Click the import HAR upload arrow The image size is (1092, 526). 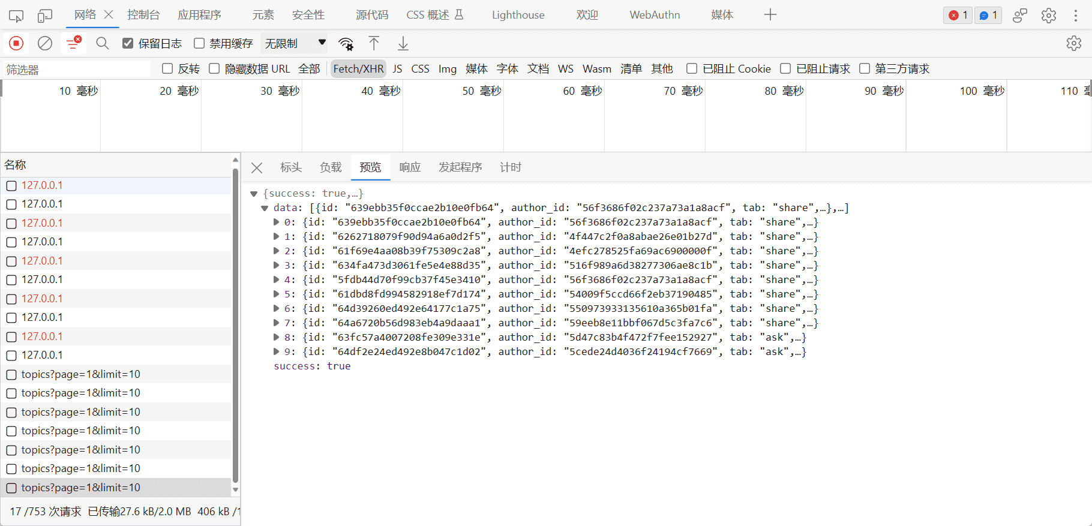pyautogui.click(x=374, y=43)
